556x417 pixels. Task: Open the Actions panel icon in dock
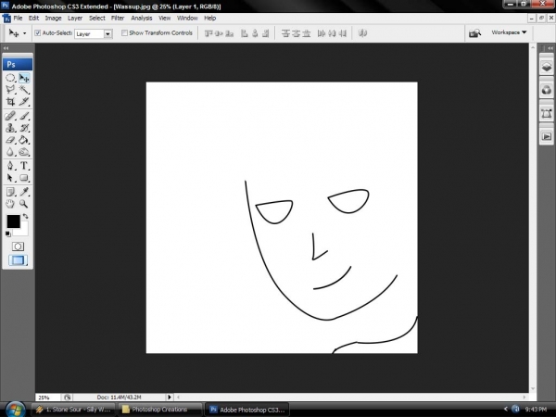pos(547,136)
